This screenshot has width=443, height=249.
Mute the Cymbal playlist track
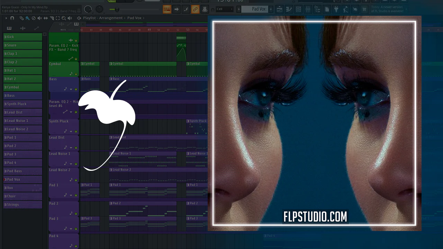pyautogui.click(x=76, y=74)
